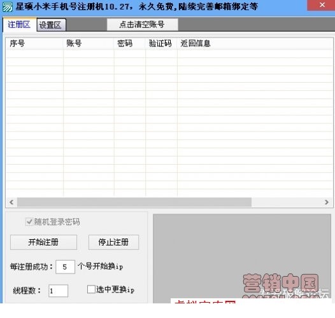
Task: Click the left arrow of horizontal scrollbar
Action: [x=11, y=202]
